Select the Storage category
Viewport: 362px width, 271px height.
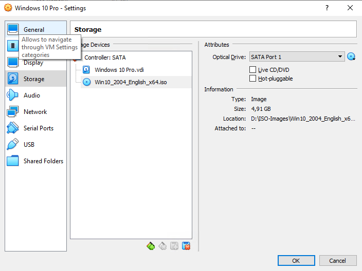[x=36, y=79]
